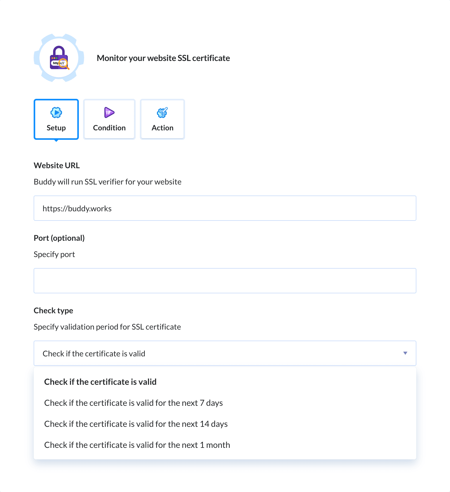Switch to the Action tab
This screenshot has width=450, height=492.
(162, 119)
